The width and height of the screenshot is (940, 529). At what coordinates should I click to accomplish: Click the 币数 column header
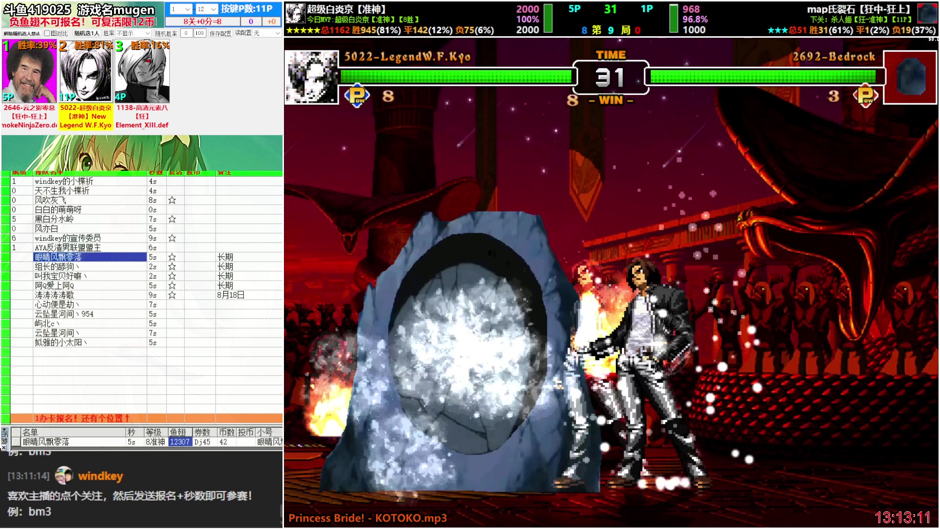pos(227,432)
